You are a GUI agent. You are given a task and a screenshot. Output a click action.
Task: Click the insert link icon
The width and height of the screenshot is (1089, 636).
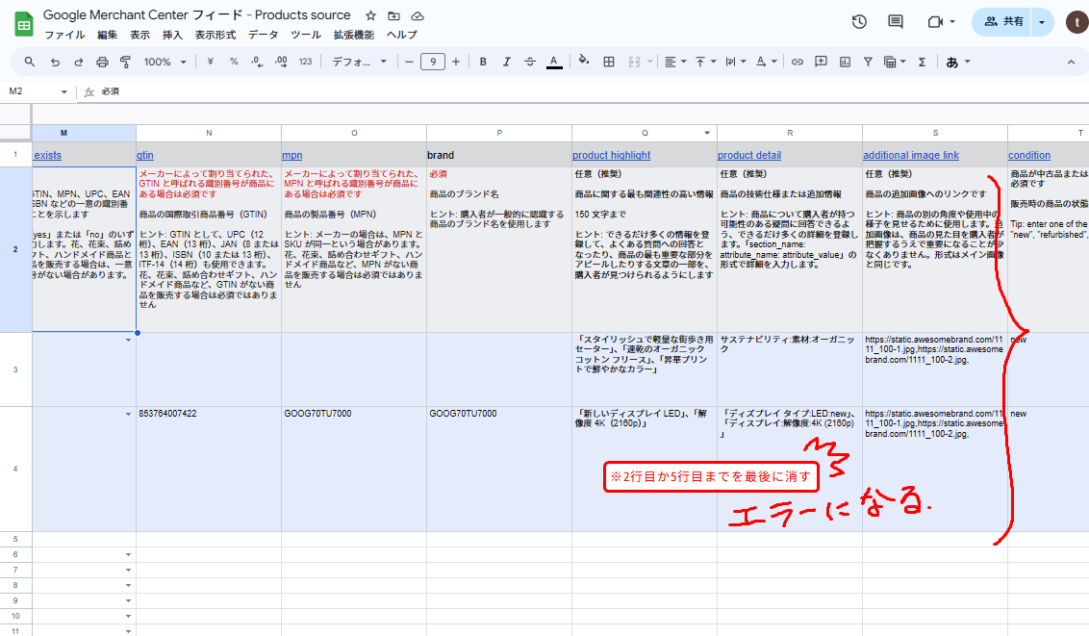point(797,62)
